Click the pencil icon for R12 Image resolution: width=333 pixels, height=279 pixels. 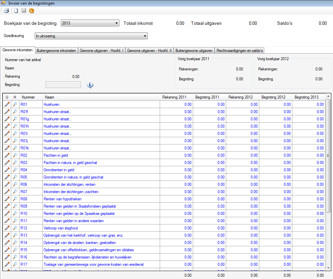pos(7,228)
